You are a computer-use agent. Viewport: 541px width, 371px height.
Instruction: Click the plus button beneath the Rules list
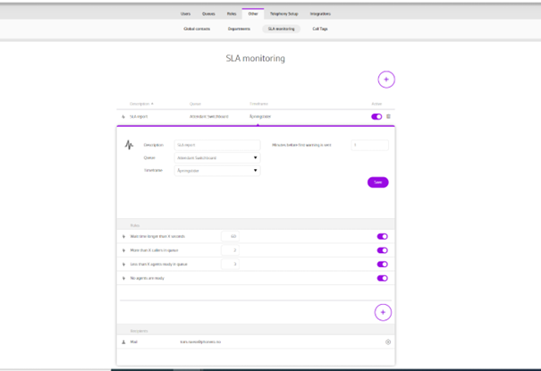pyautogui.click(x=383, y=312)
